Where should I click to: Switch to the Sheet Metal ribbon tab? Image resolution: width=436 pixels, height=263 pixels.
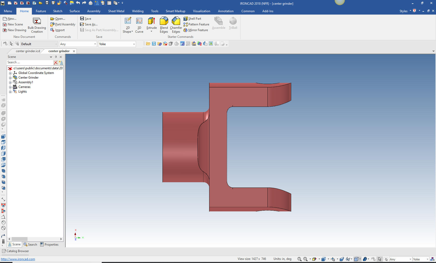pyautogui.click(x=116, y=11)
